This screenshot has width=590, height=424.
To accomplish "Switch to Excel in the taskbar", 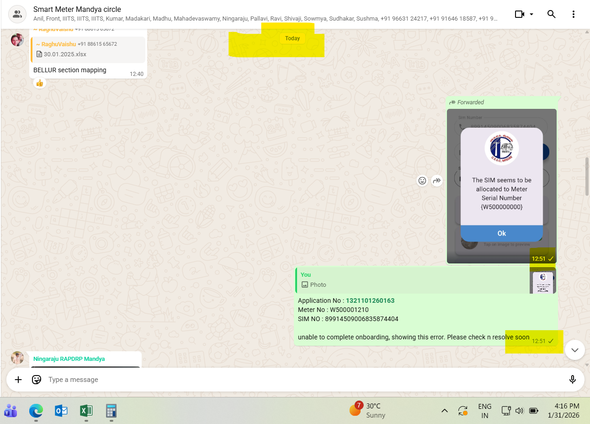I will pos(86,411).
